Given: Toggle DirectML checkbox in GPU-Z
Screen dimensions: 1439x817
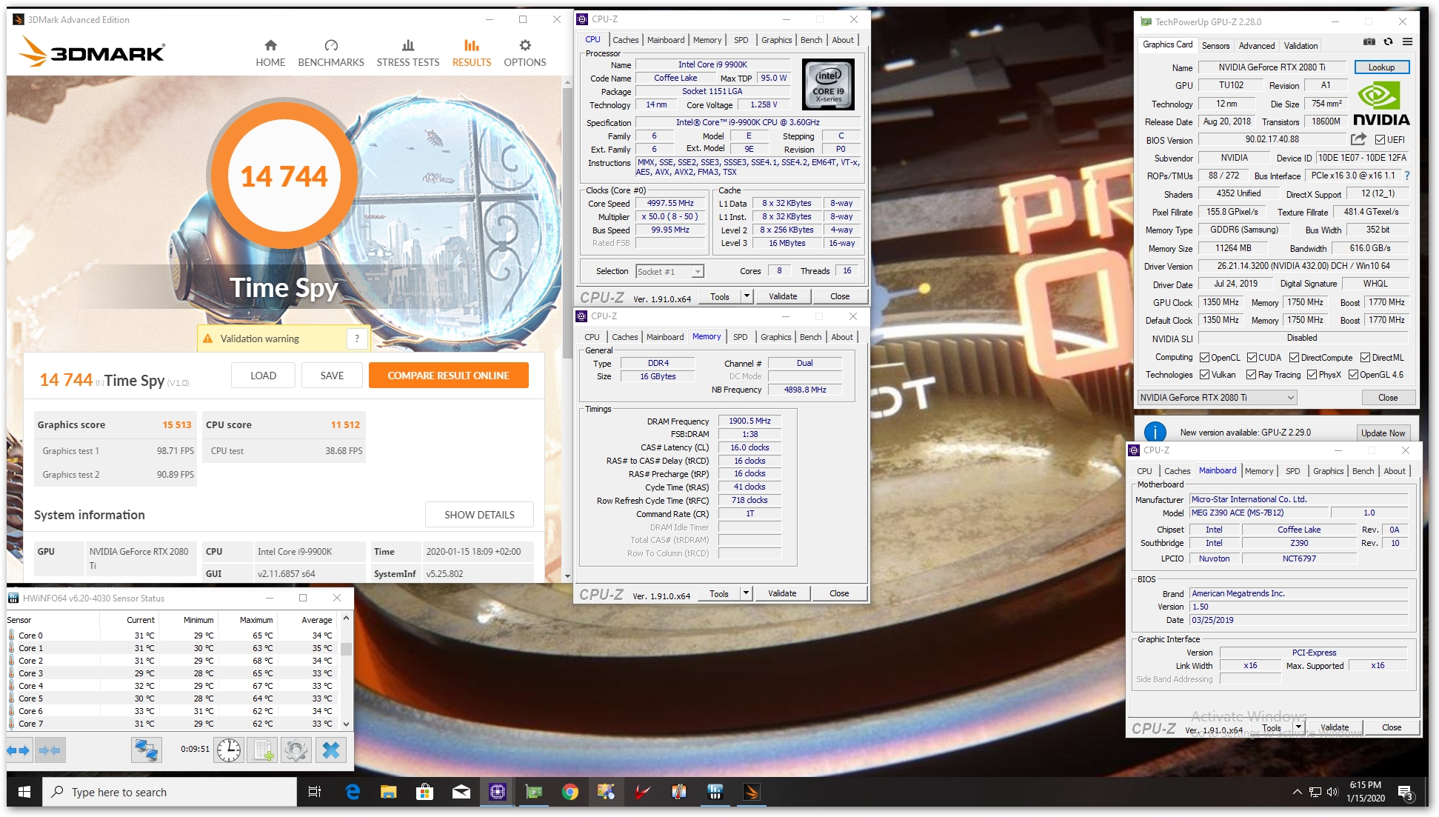Looking at the screenshot, I should 1365,358.
